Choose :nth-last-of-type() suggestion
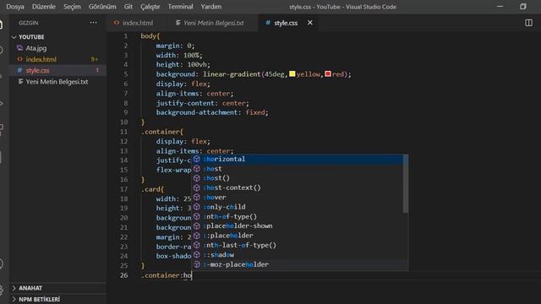 pos(298,245)
